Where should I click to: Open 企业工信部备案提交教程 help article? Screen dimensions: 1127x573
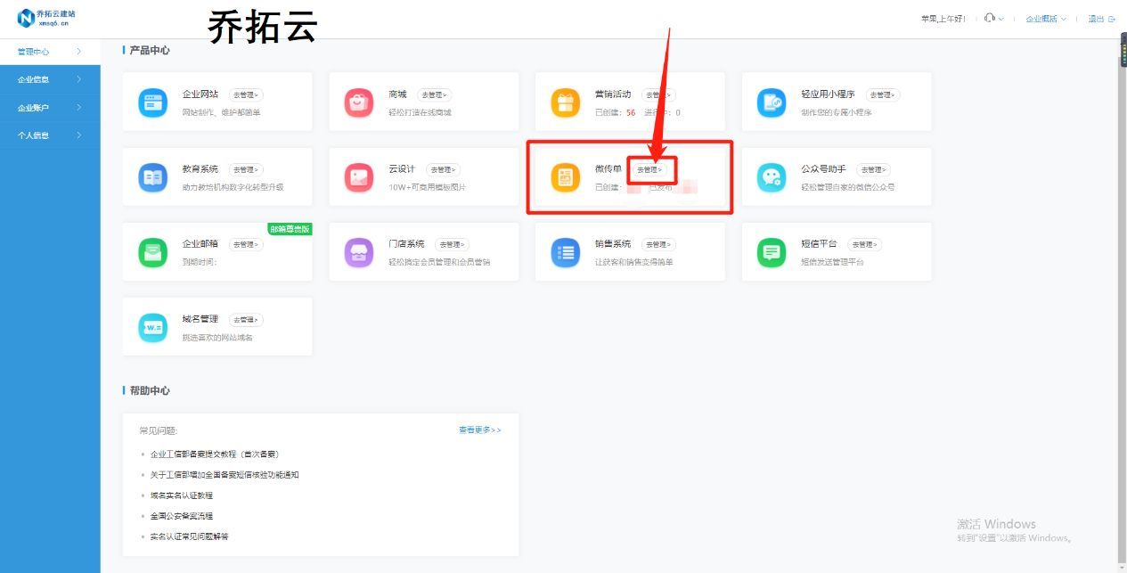pos(215,454)
